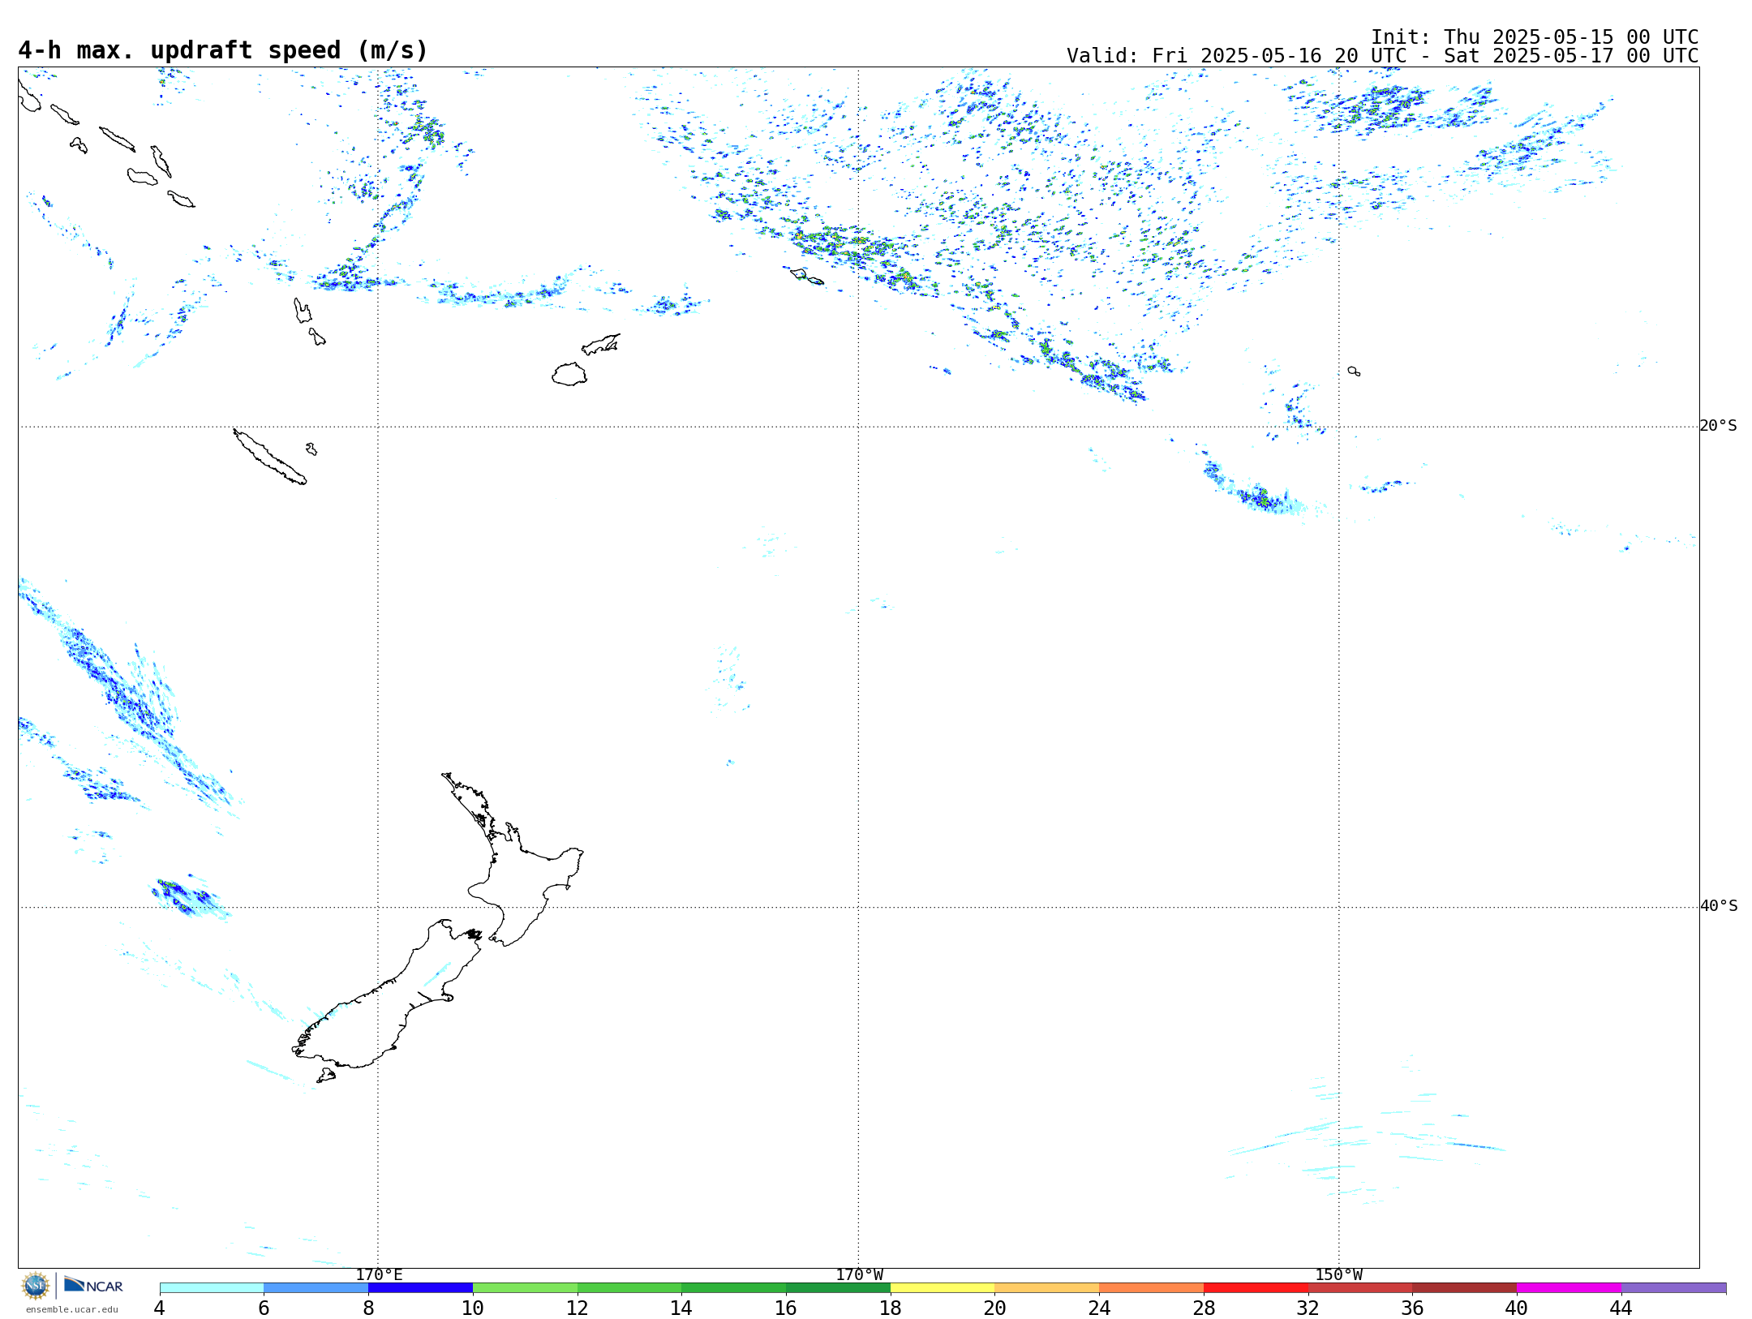The image size is (1752, 1319).
Task: Click the 40°S latitude label
Action: pyautogui.click(x=1719, y=906)
